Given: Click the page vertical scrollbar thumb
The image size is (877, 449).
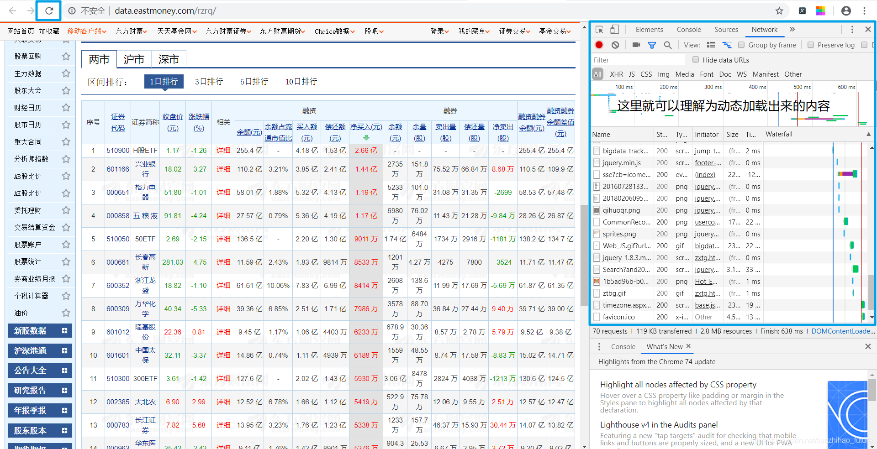Looking at the screenshot, I should pyautogui.click(x=584, y=255).
